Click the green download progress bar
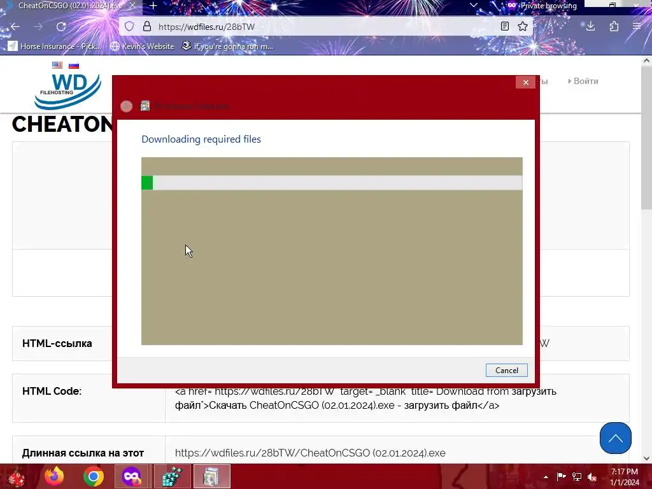652x489 pixels. (332, 183)
